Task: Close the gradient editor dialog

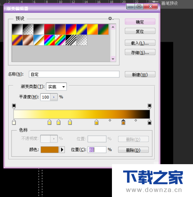Action: (151, 7)
